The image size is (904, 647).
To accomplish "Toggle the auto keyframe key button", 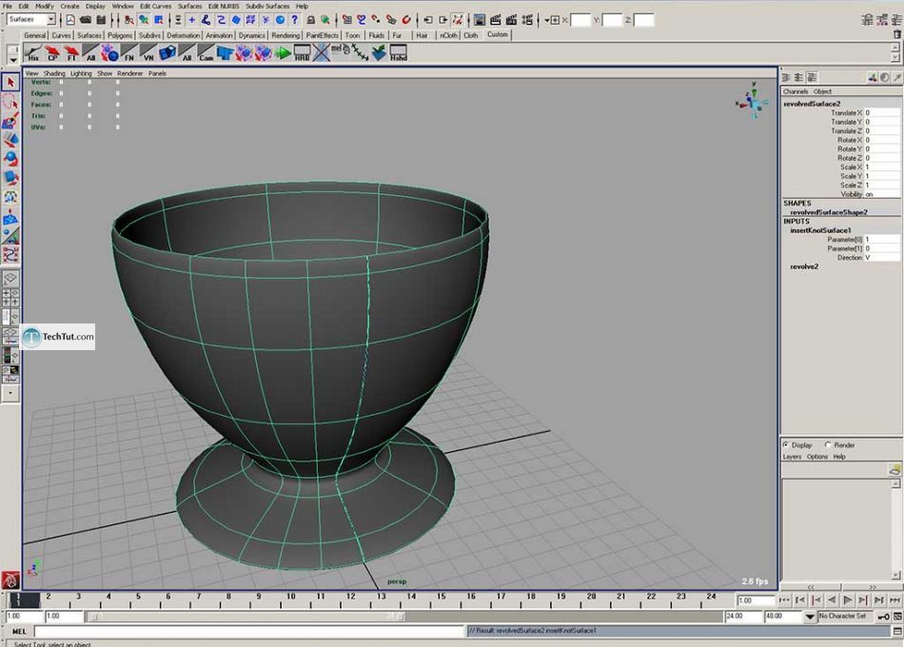I will [x=883, y=617].
